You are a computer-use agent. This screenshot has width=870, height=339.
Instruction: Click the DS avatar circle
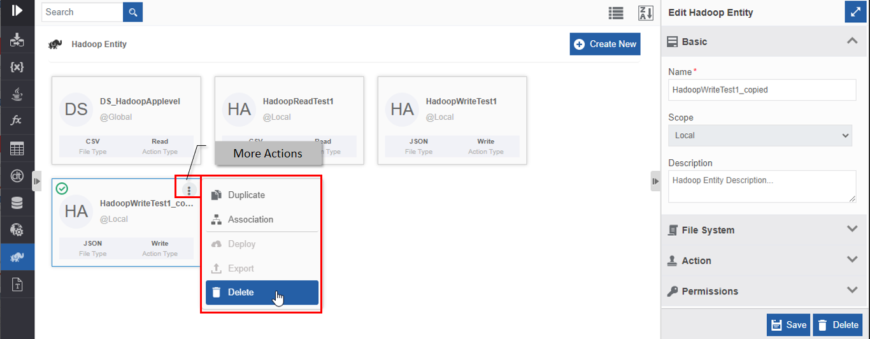pos(76,109)
